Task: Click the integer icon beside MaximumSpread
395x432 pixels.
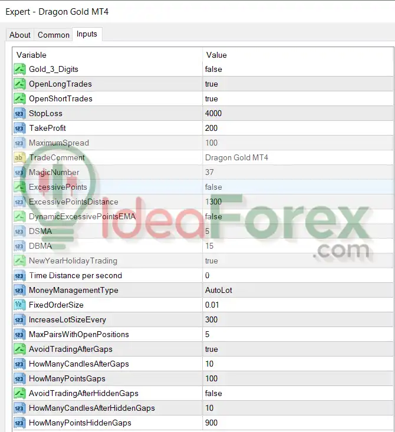Action: [19, 143]
